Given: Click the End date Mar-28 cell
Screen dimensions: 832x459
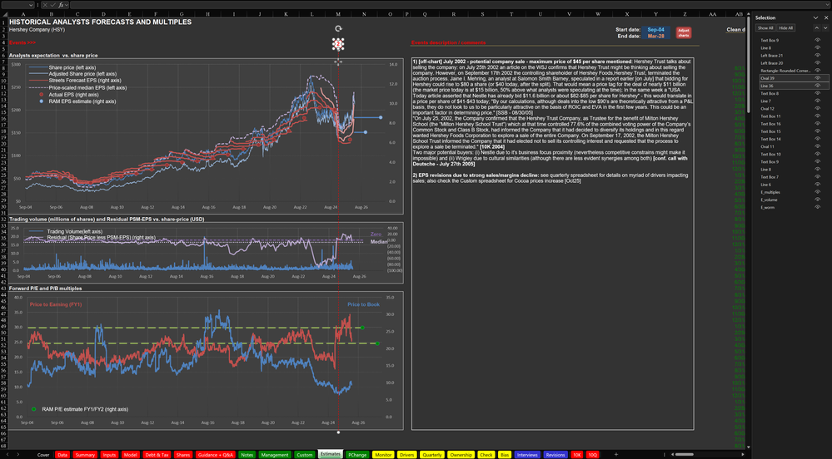Looking at the screenshot, I should 655,36.
